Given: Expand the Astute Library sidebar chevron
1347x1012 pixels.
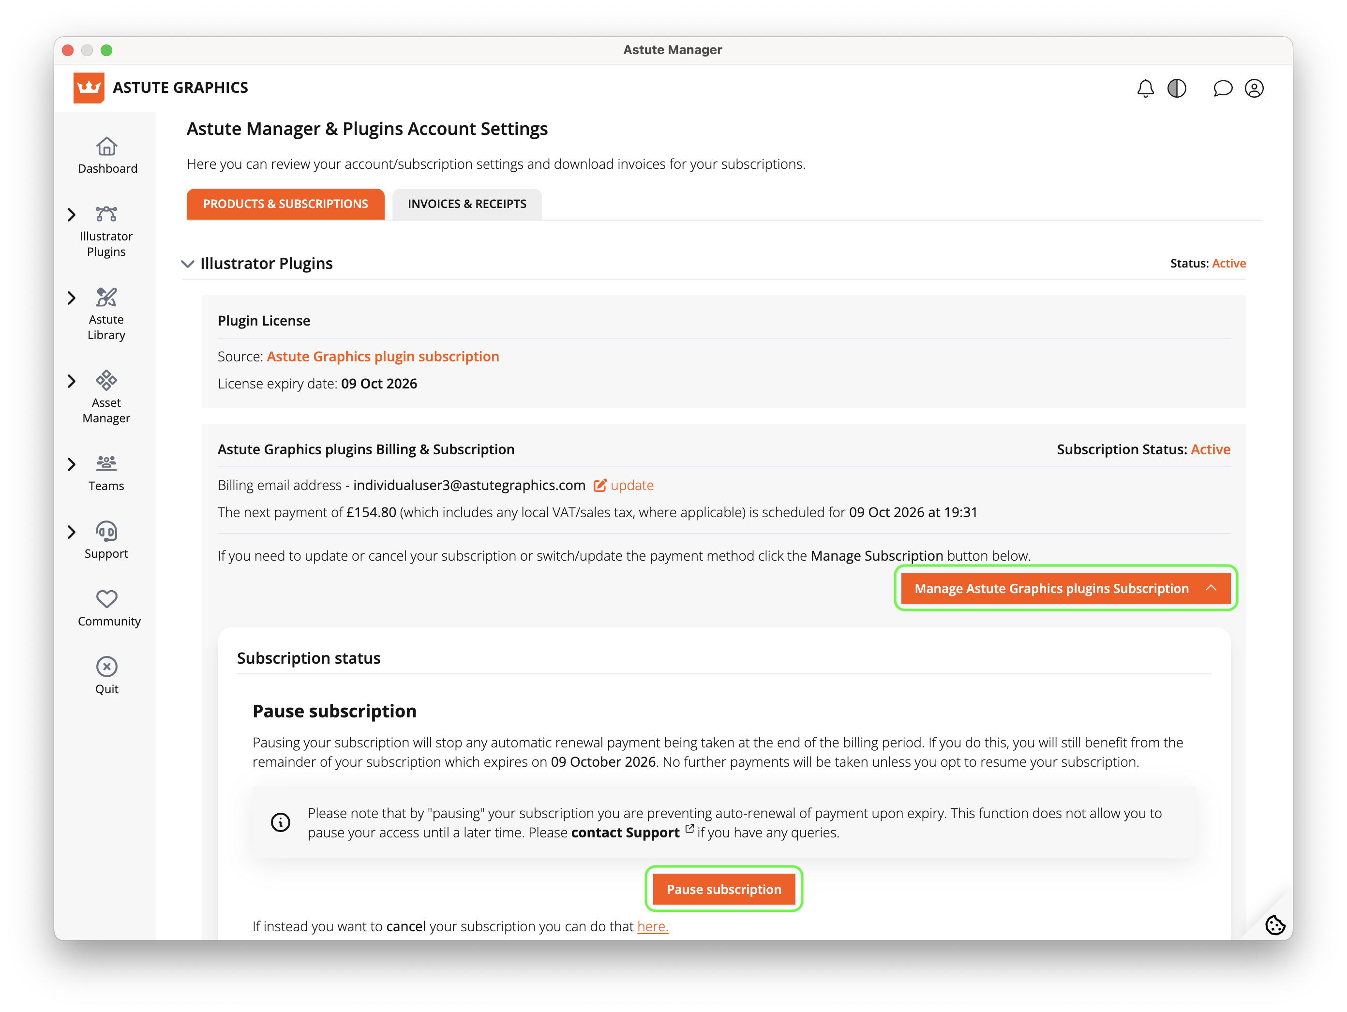Looking at the screenshot, I should (71, 298).
